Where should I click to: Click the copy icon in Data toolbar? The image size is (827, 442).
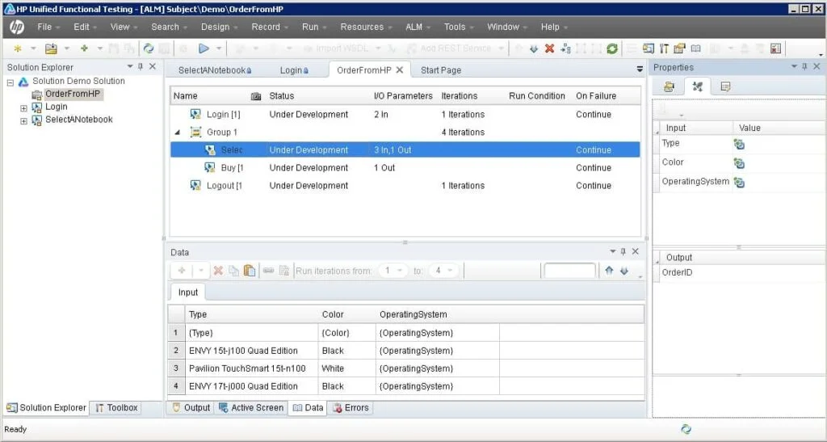(233, 271)
